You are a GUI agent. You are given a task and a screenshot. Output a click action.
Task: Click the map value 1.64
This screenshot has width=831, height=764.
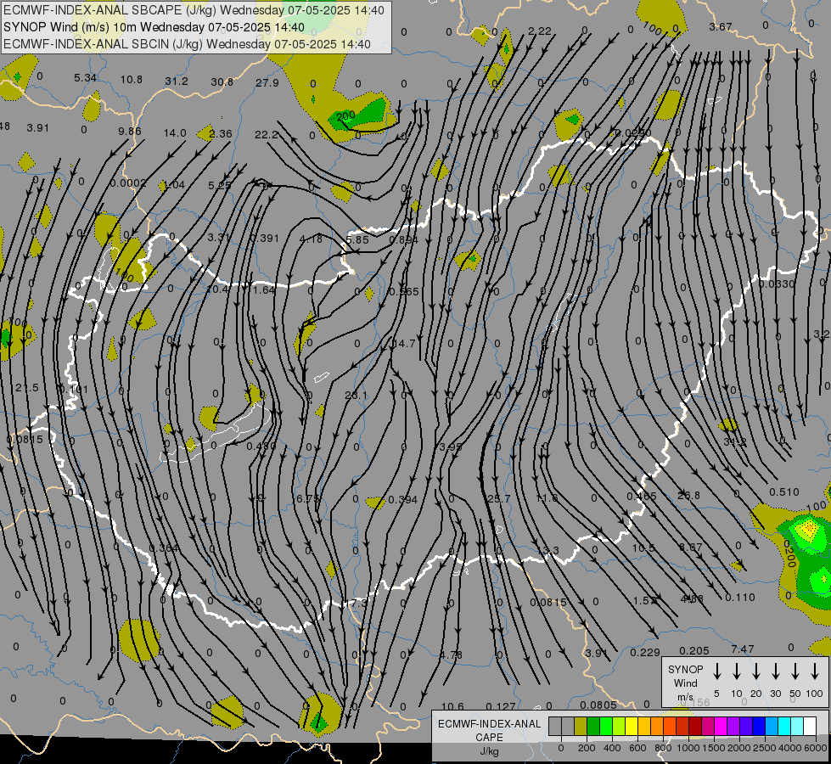pos(263,290)
